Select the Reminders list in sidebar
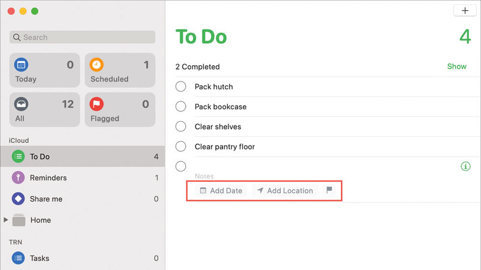The height and width of the screenshot is (270, 481). tap(48, 178)
